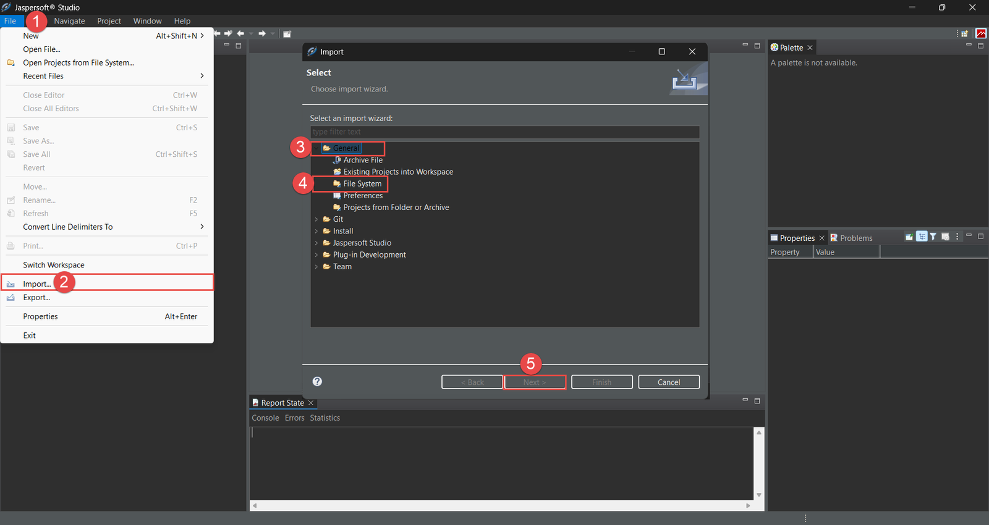Open the Open Perspective toolbar icon
This screenshot has height=525, width=989.
click(x=964, y=34)
